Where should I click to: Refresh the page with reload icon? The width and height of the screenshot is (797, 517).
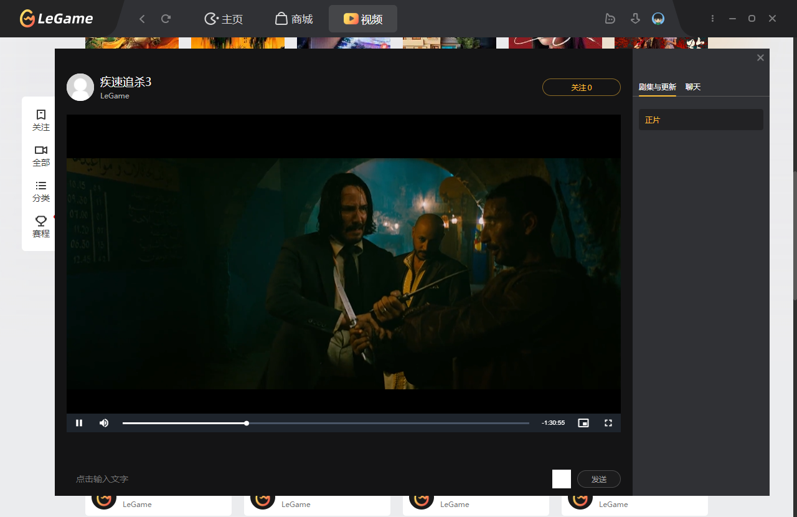(166, 19)
